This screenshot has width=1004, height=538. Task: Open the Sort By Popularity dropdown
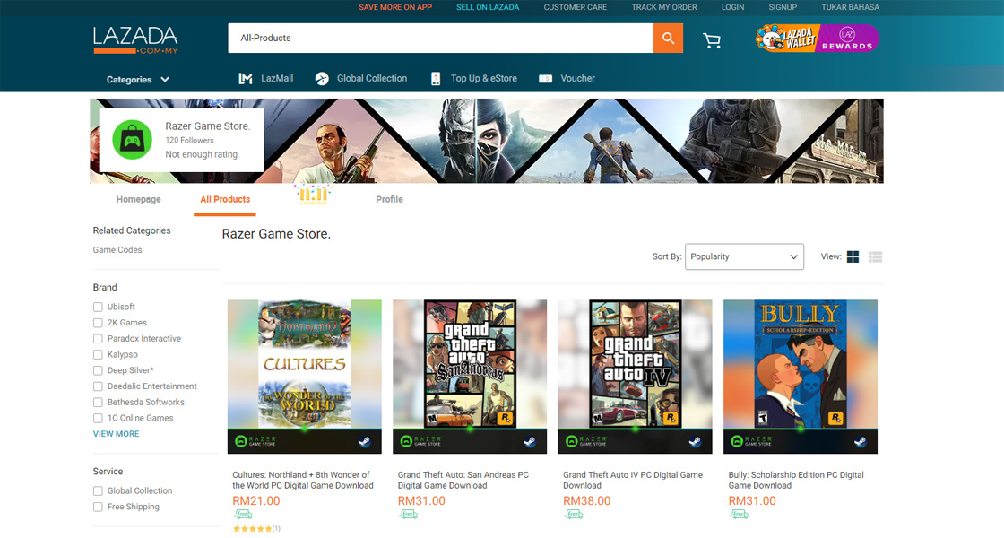(744, 256)
